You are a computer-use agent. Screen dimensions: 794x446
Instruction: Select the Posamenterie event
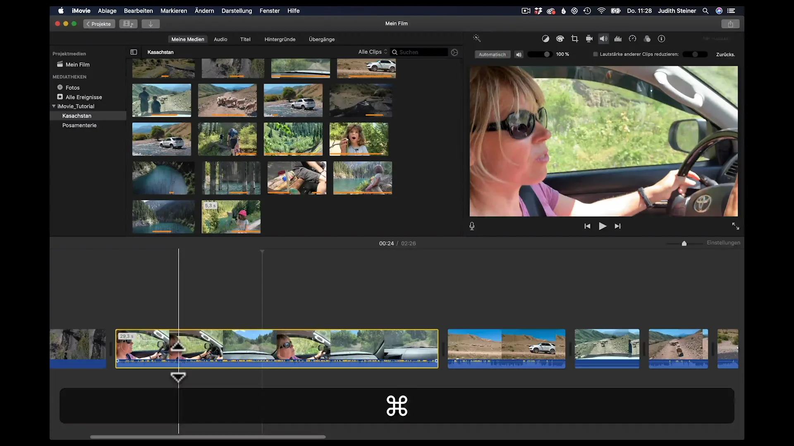(x=79, y=125)
